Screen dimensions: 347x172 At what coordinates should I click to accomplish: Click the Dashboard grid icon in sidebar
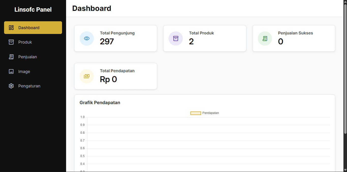(11, 28)
